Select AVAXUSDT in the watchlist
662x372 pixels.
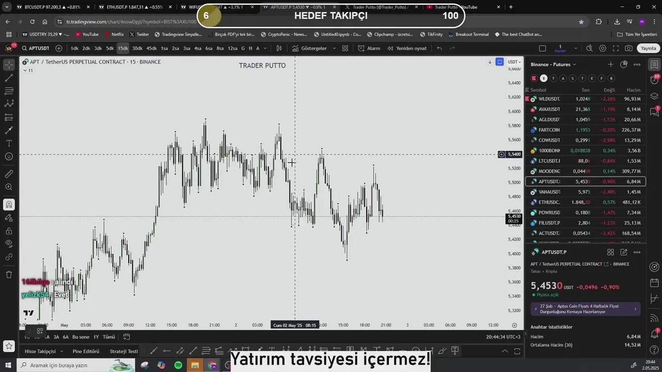585,109
